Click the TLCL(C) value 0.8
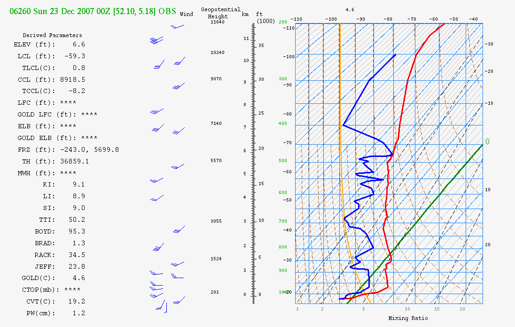 pyautogui.click(x=79, y=68)
